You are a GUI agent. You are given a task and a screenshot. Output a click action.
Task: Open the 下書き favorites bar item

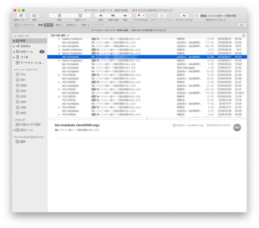85,25
